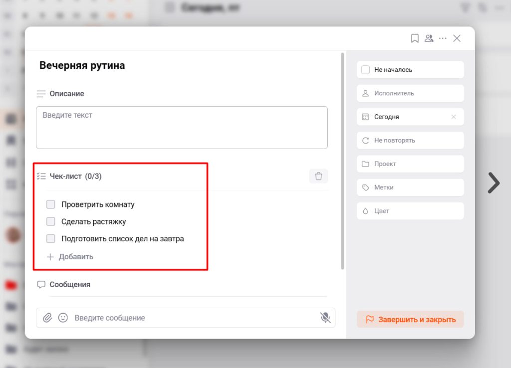
Task: Expand the Не повторять repeat options
Action: pyautogui.click(x=410, y=140)
